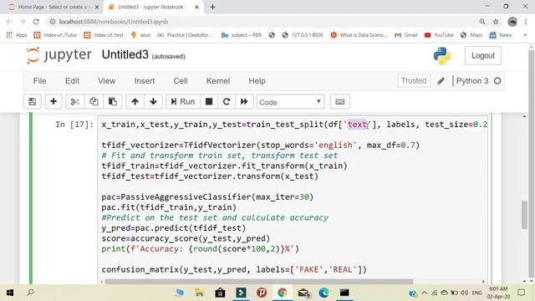The width and height of the screenshot is (535, 301).
Task: Save the notebook with the floppy disk icon
Action: 33,102
